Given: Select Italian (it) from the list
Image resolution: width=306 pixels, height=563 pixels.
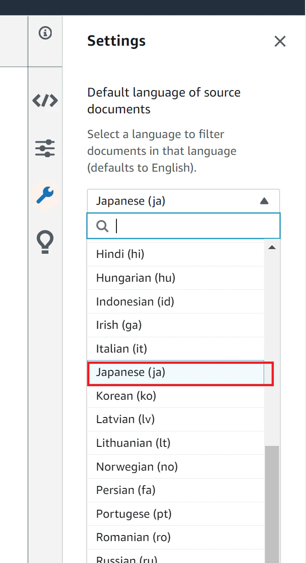Looking at the screenshot, I should coord(176,349).
